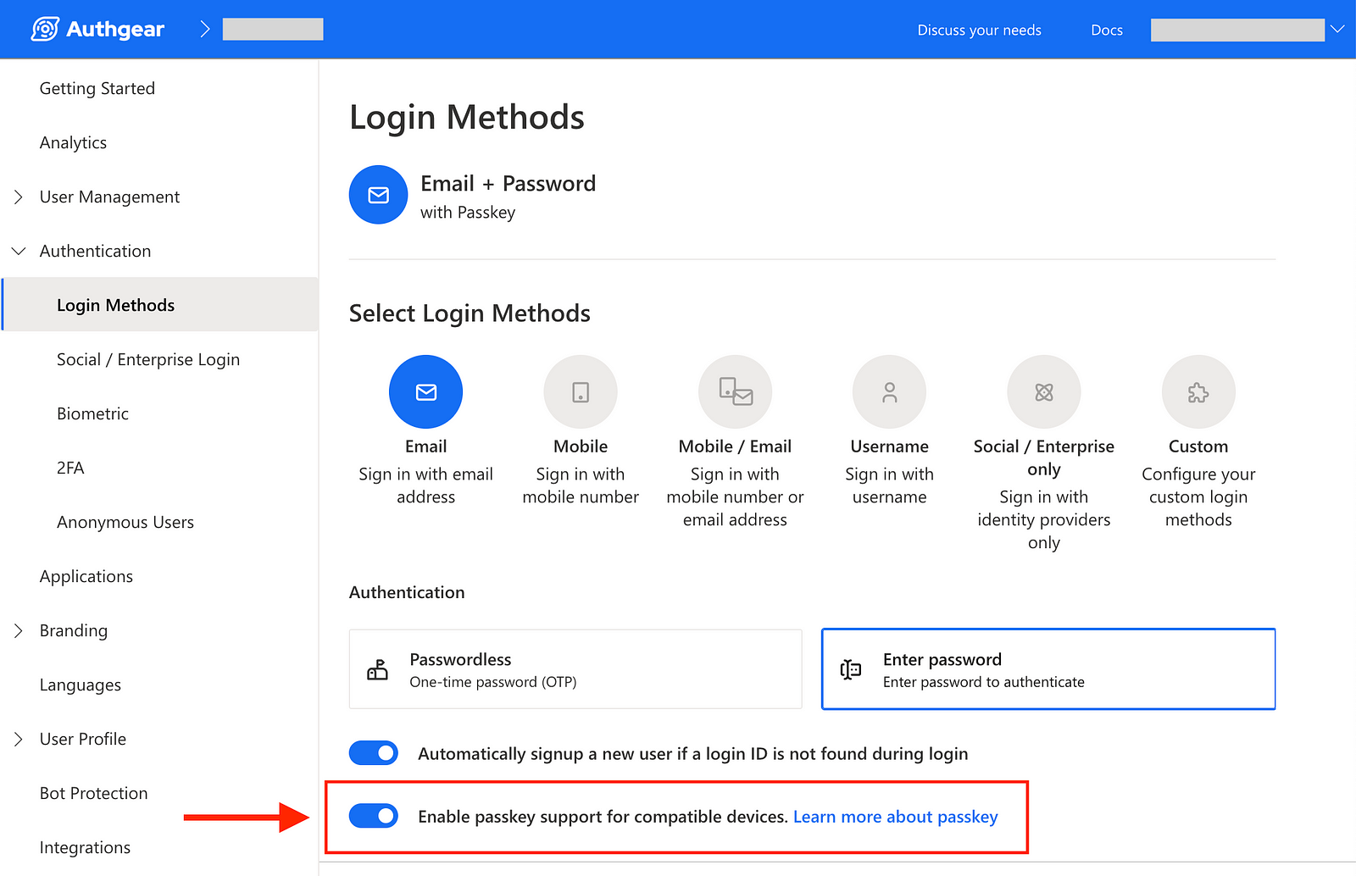This screenshot has height=876, width=1356.
Task: Click the Authgear logo icon
Action: tap(45, 29)
